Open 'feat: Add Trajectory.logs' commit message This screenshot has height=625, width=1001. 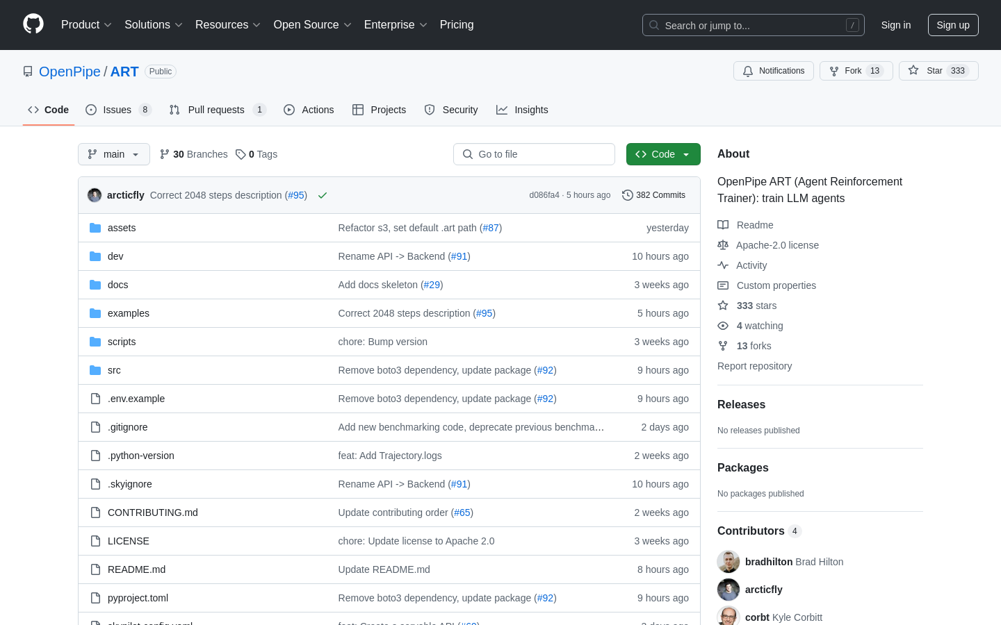390,456
